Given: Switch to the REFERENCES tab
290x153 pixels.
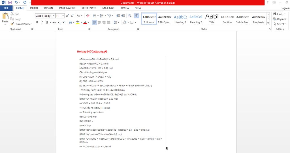Looking at the screenshot, I should pos(89,8).
